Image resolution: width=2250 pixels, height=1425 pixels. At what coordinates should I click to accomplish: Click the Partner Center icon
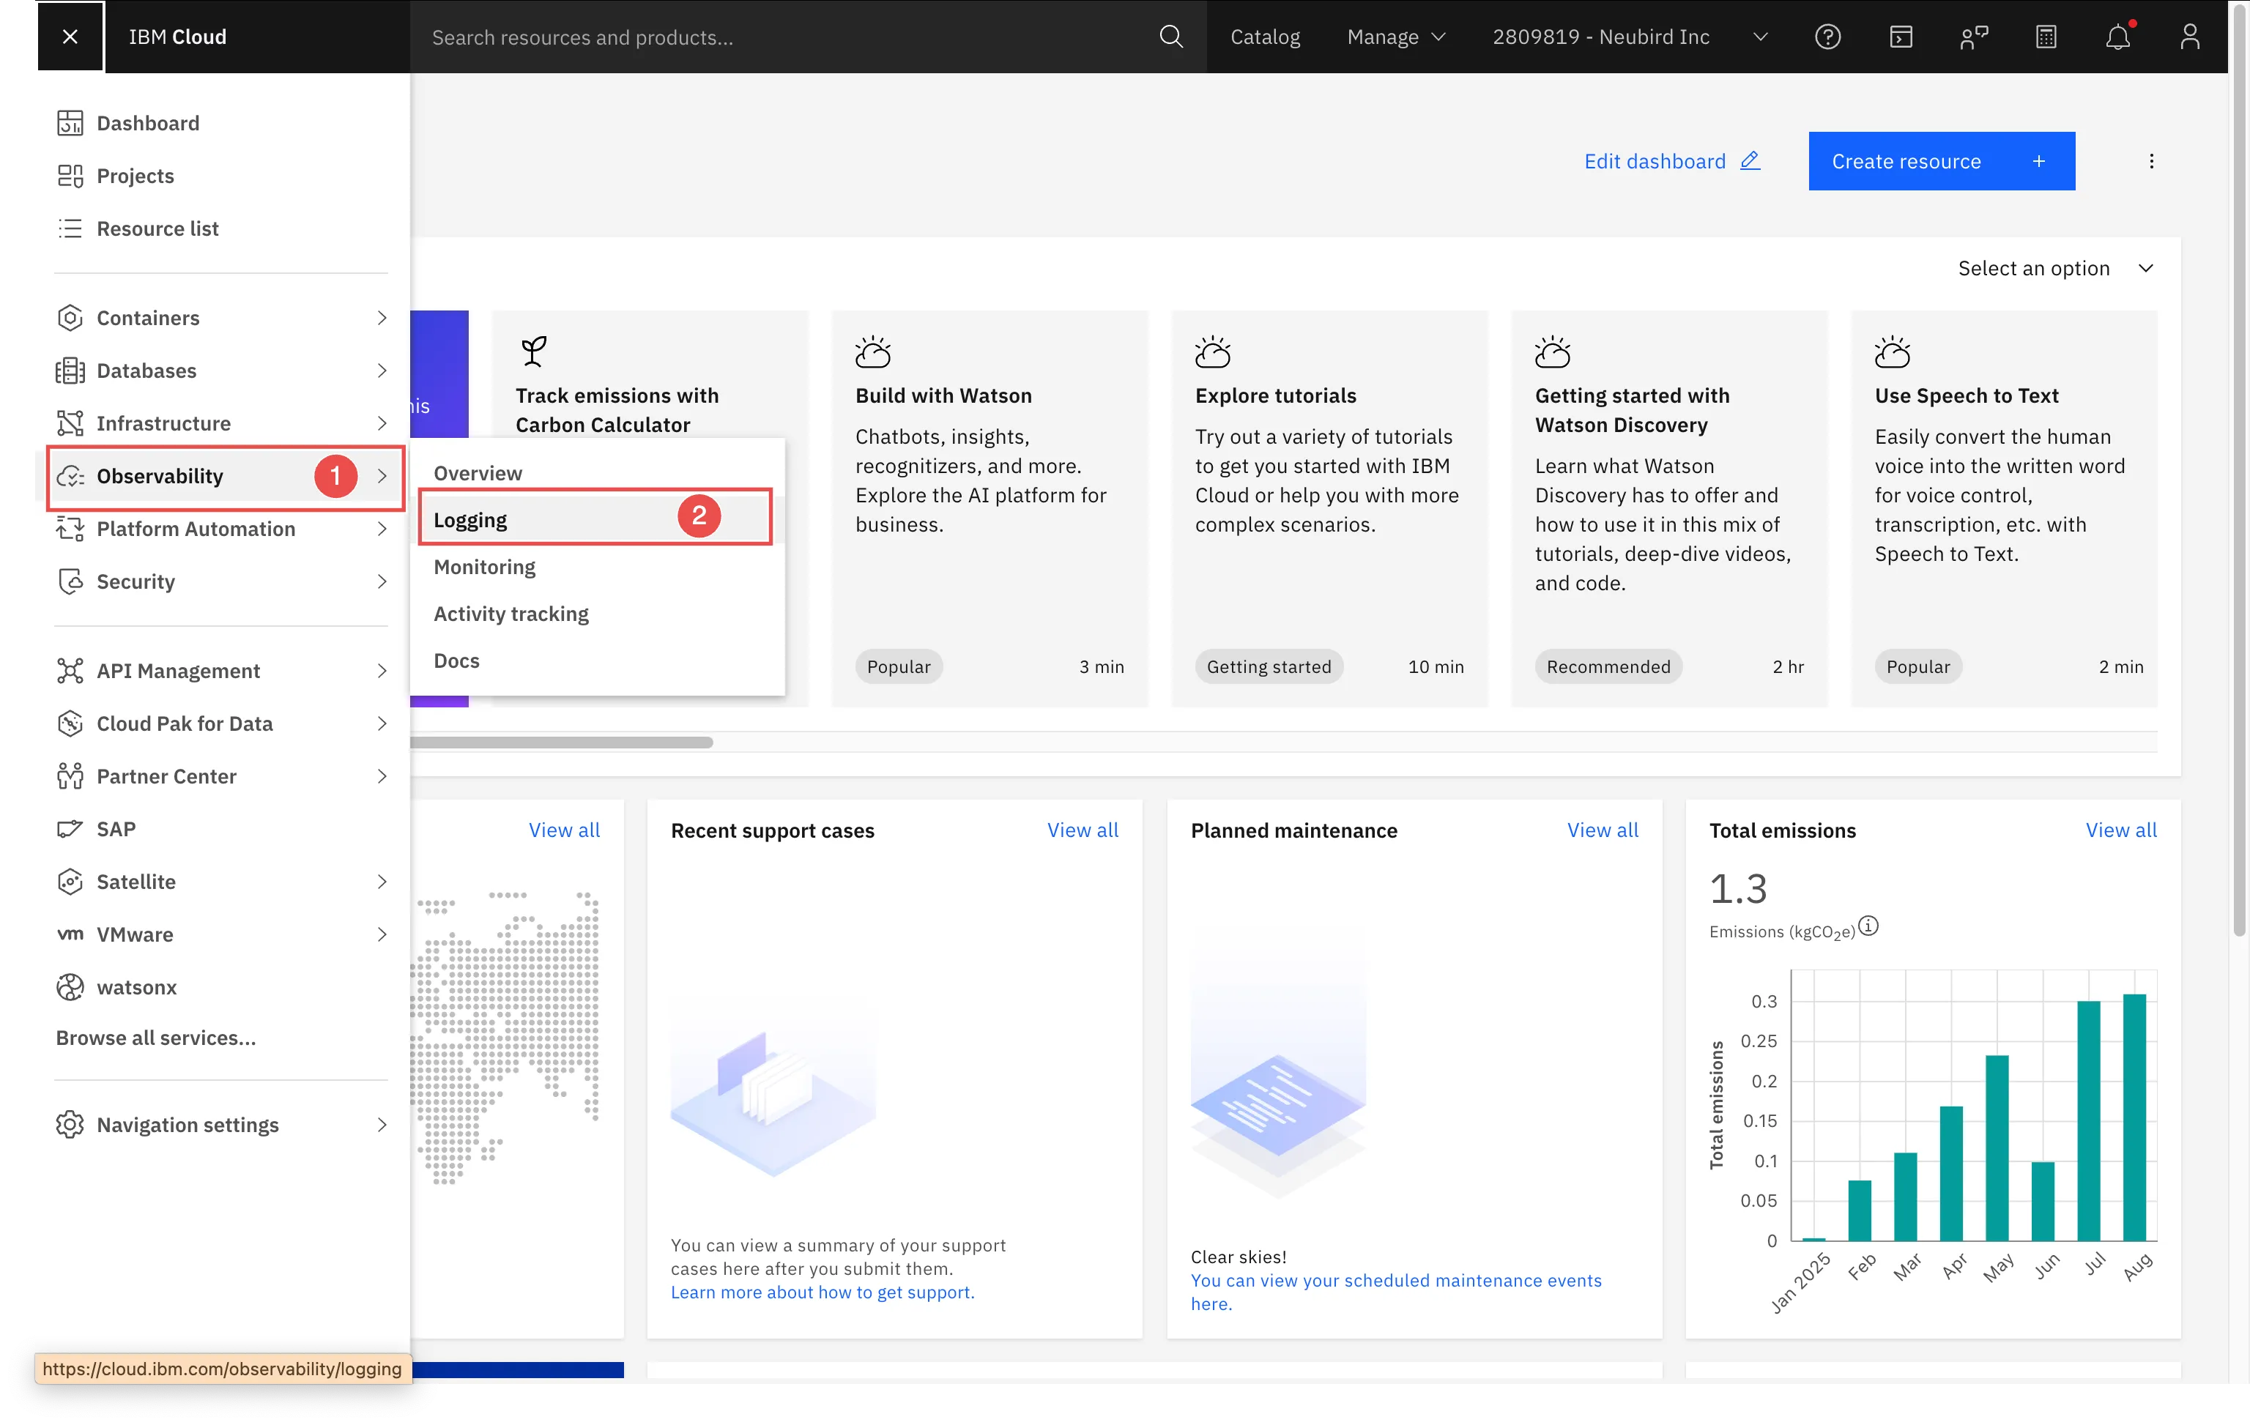pos(70,776)
